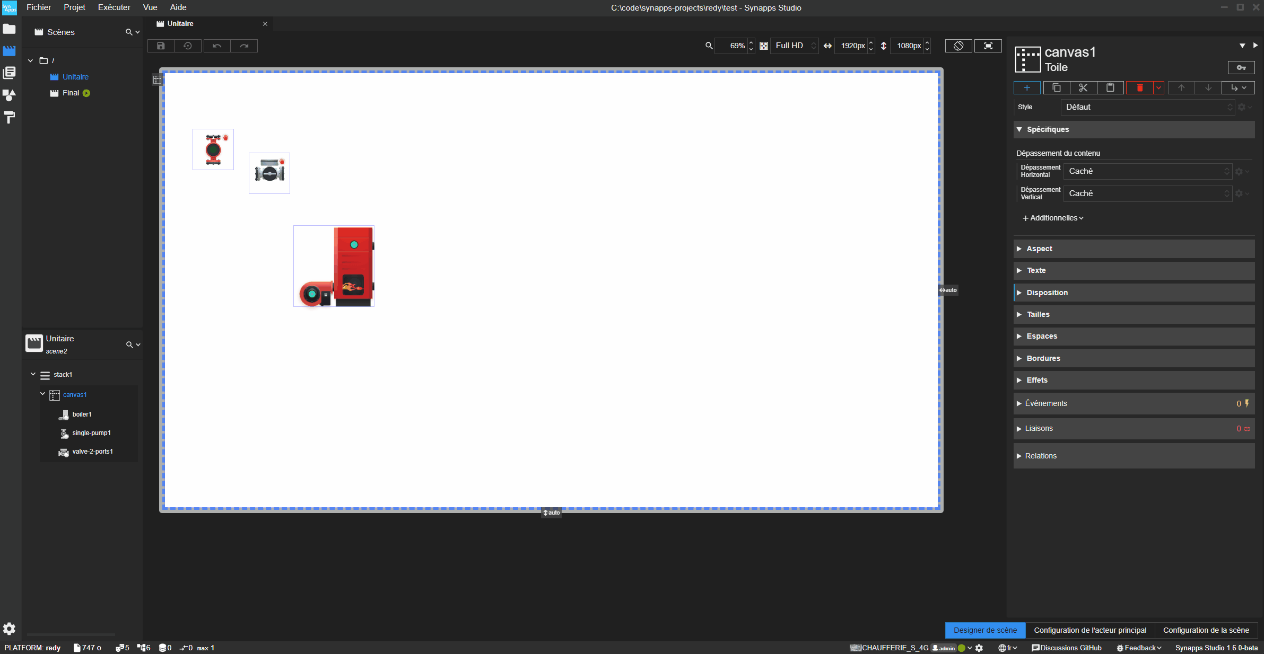
Task: Click the rotate screen orientation icon
Action: (958, 46)
